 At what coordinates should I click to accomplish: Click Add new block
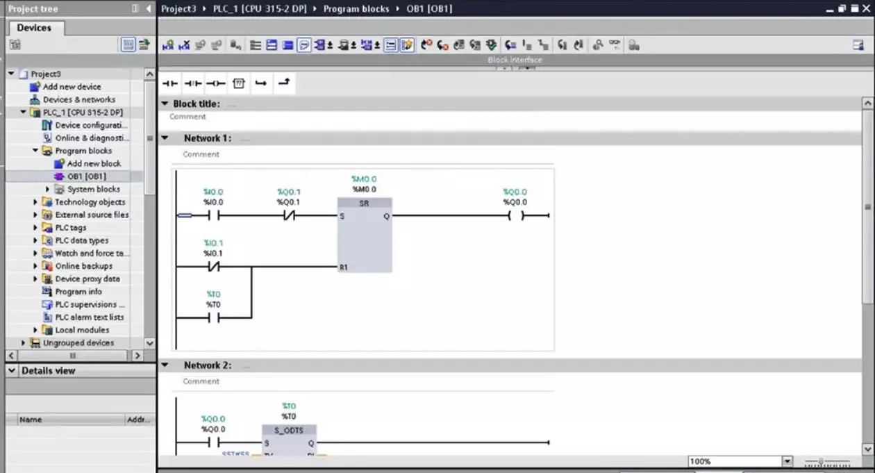pyautogui.click(x=94, y=164)
